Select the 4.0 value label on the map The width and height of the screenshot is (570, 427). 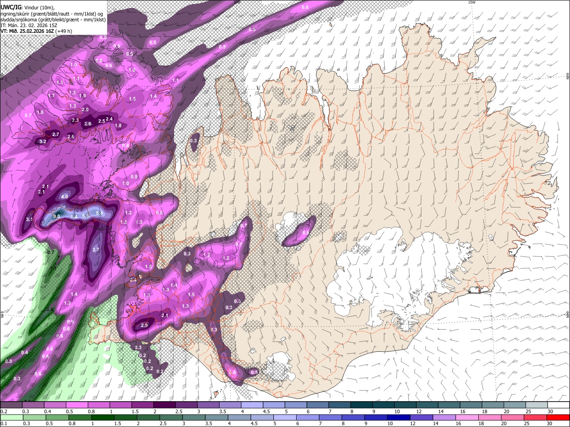[x=65, y=197]
